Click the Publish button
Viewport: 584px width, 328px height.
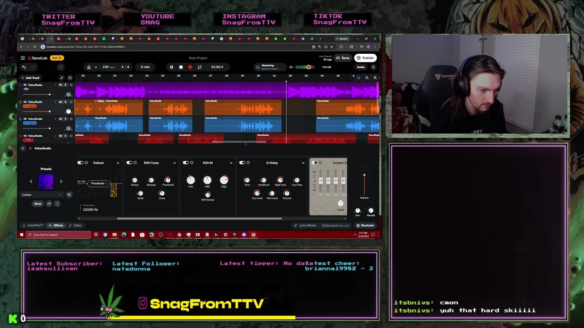(365, 58)
